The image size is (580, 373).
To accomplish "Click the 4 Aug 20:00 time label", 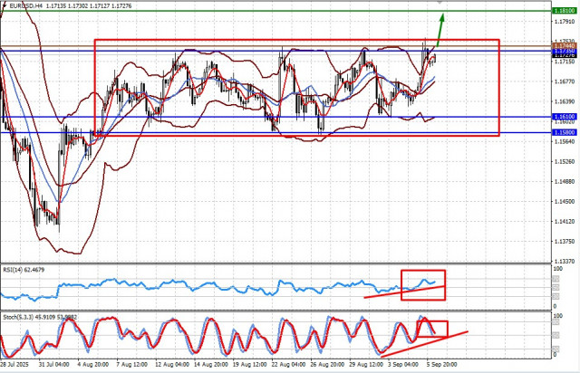I will 93,365.
